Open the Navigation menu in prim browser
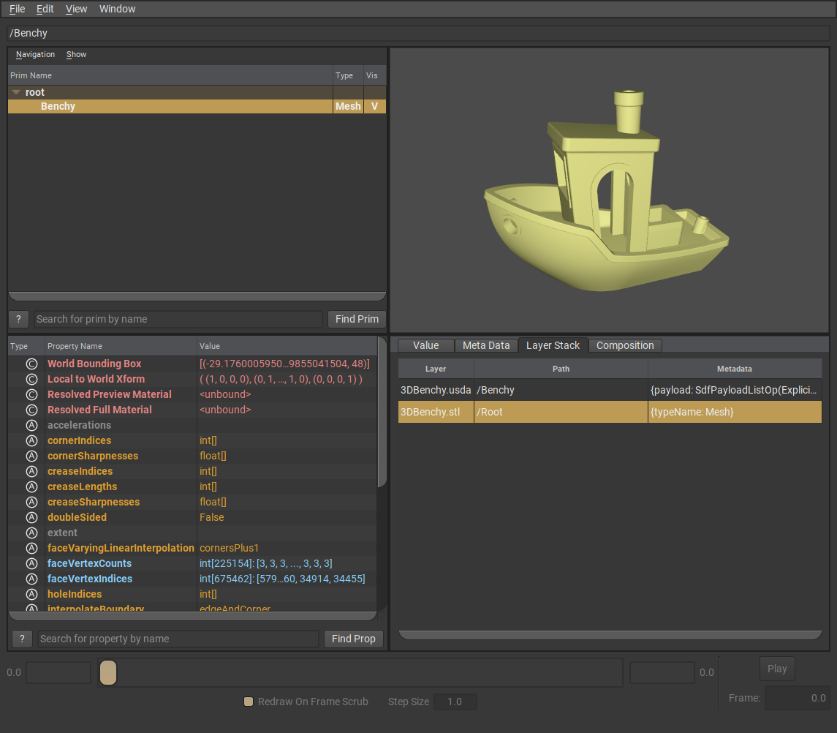Screen dimensions: 837x733 (35, 54)
